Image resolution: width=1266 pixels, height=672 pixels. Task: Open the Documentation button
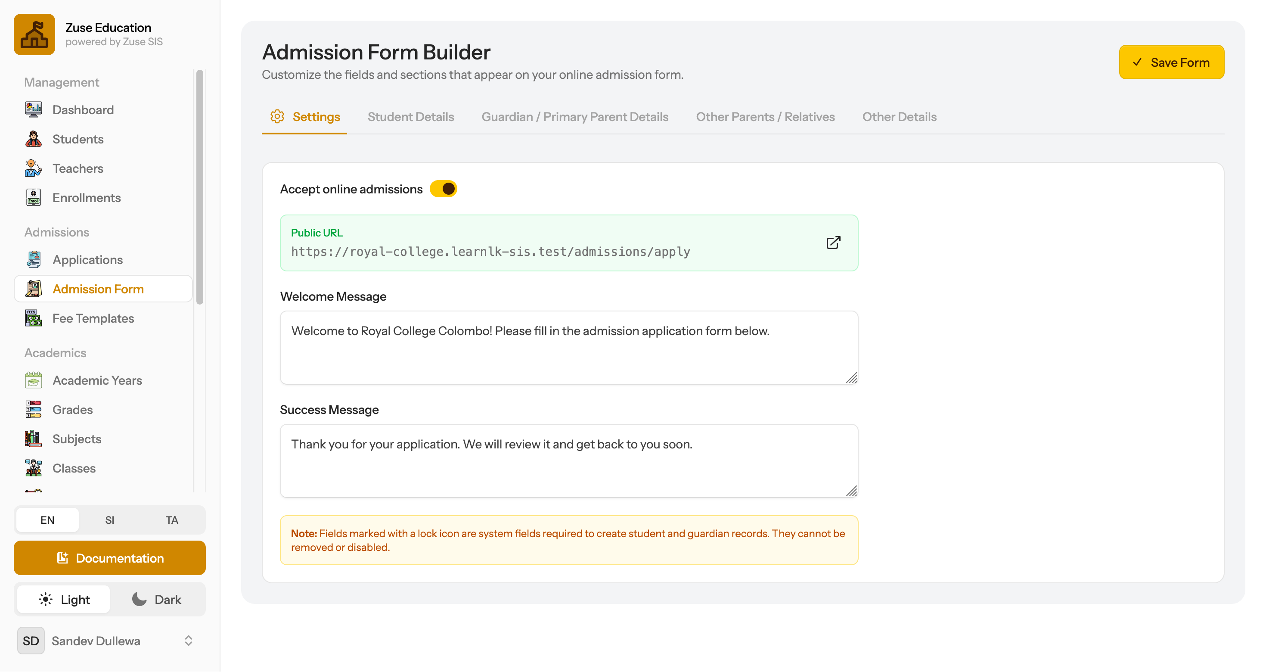click(x=110, y=557)
